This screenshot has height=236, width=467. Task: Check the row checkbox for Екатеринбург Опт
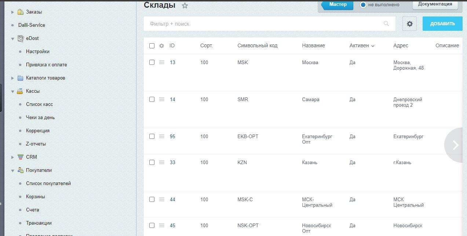pos(152,136)
